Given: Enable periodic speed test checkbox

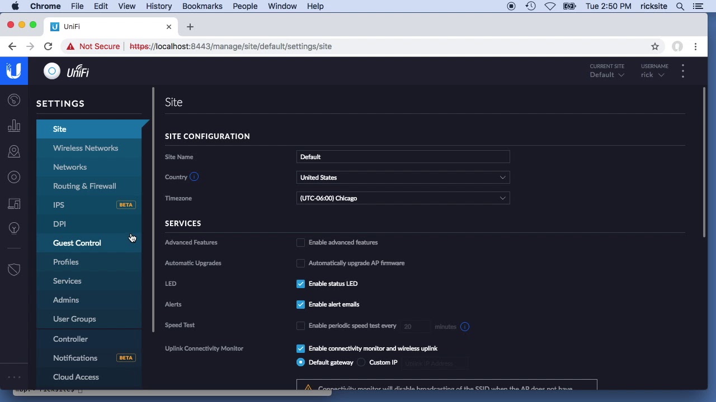Looking at the screenshot, I should pyautogui.click(x=301, y=326).
